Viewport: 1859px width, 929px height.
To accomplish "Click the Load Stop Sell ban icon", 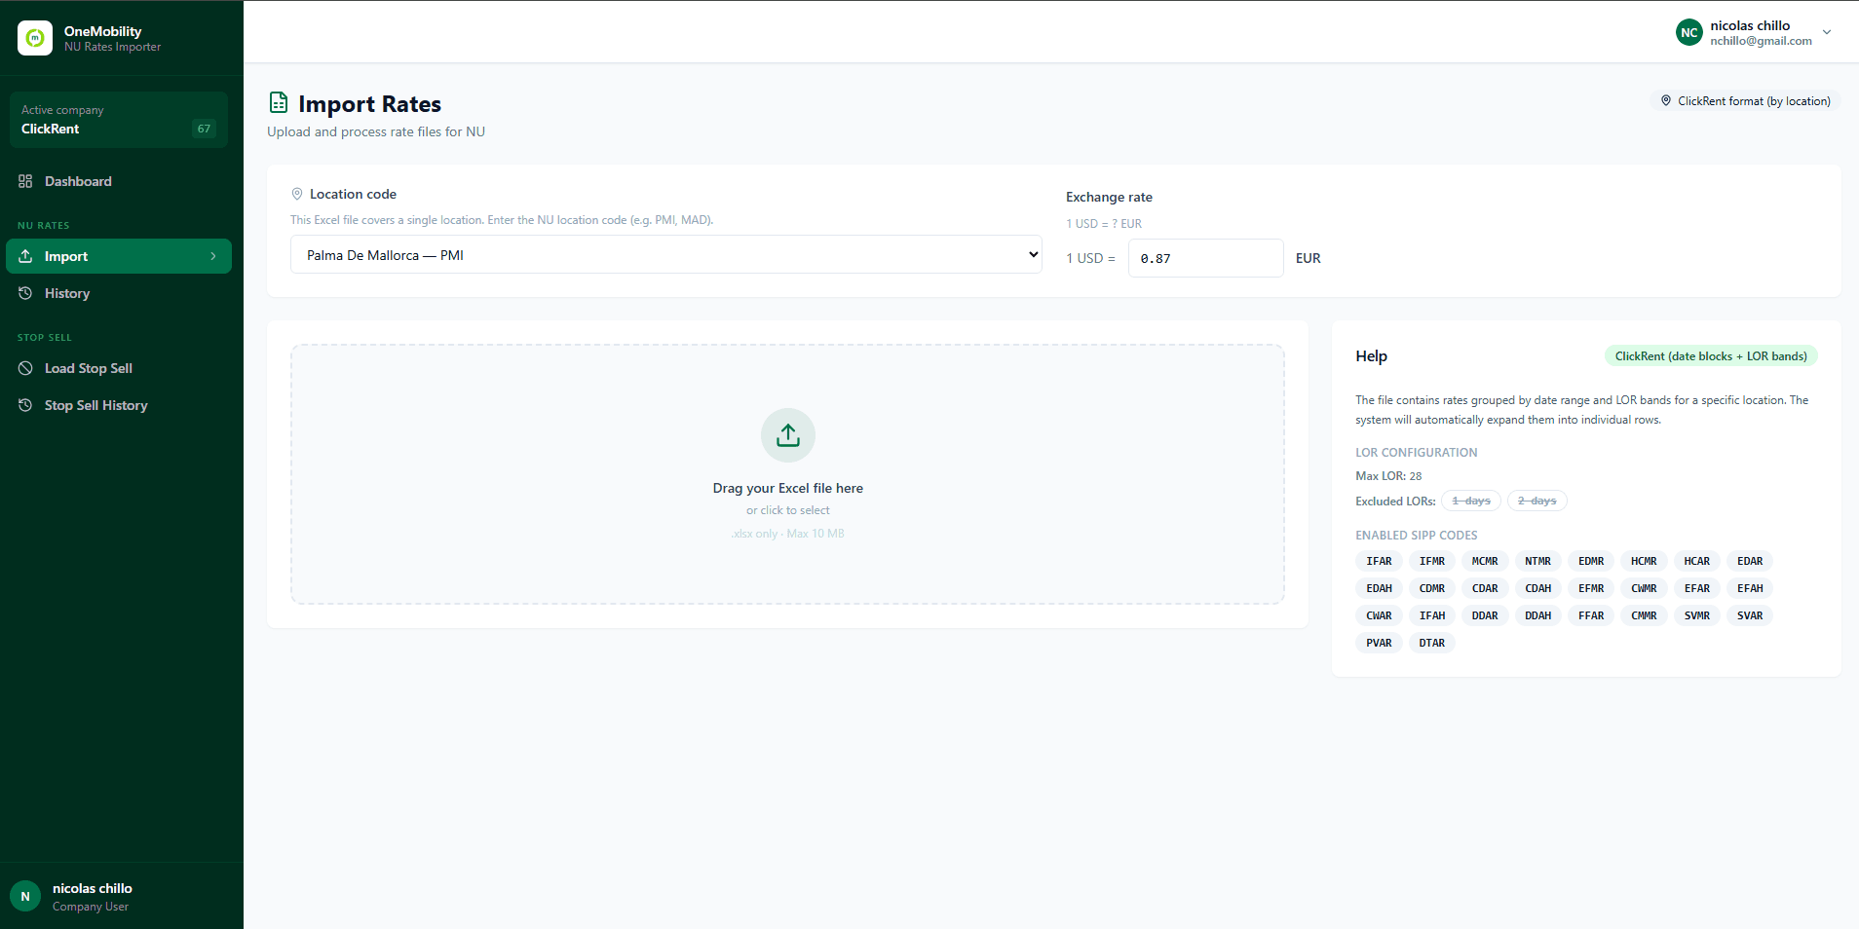I will coord(25,368).
